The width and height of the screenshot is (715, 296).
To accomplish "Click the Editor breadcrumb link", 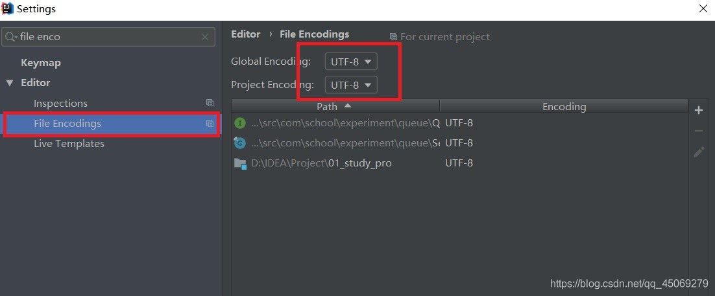I will 246,34.
